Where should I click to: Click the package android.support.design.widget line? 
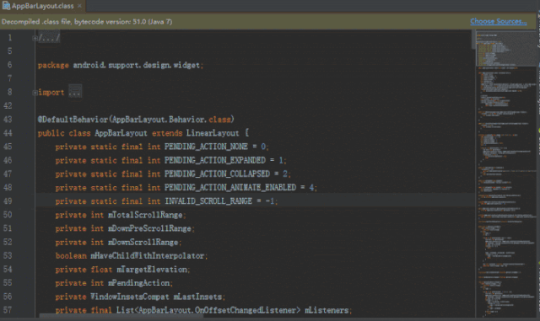click(x=121, y=65)
